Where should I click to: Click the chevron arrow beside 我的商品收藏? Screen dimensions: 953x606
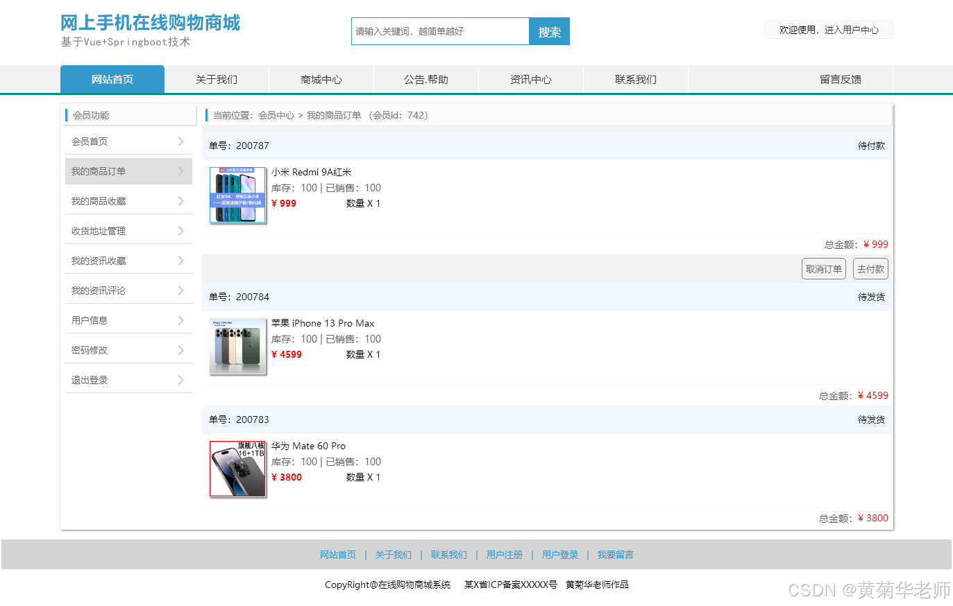click(x=180, y=201)
